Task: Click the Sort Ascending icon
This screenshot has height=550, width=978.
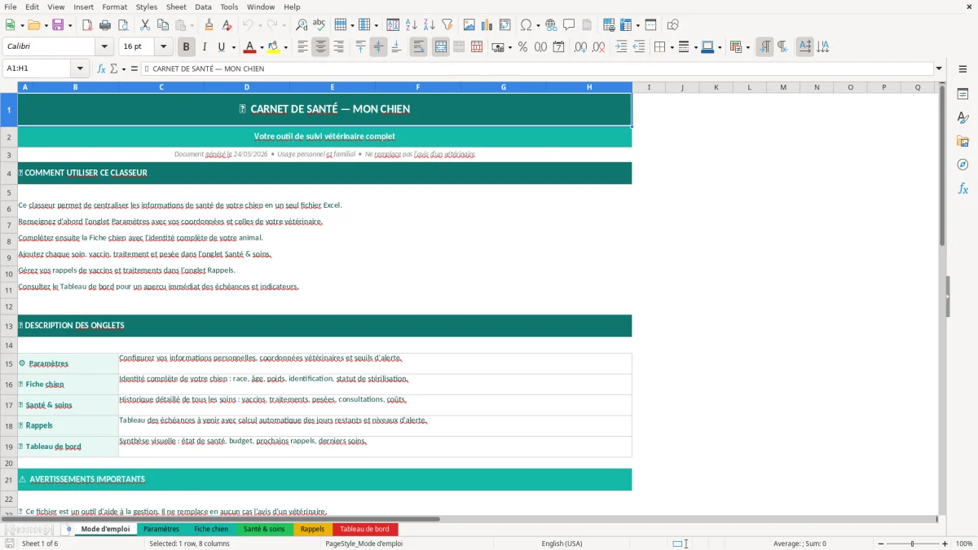Action: [412, 24]
